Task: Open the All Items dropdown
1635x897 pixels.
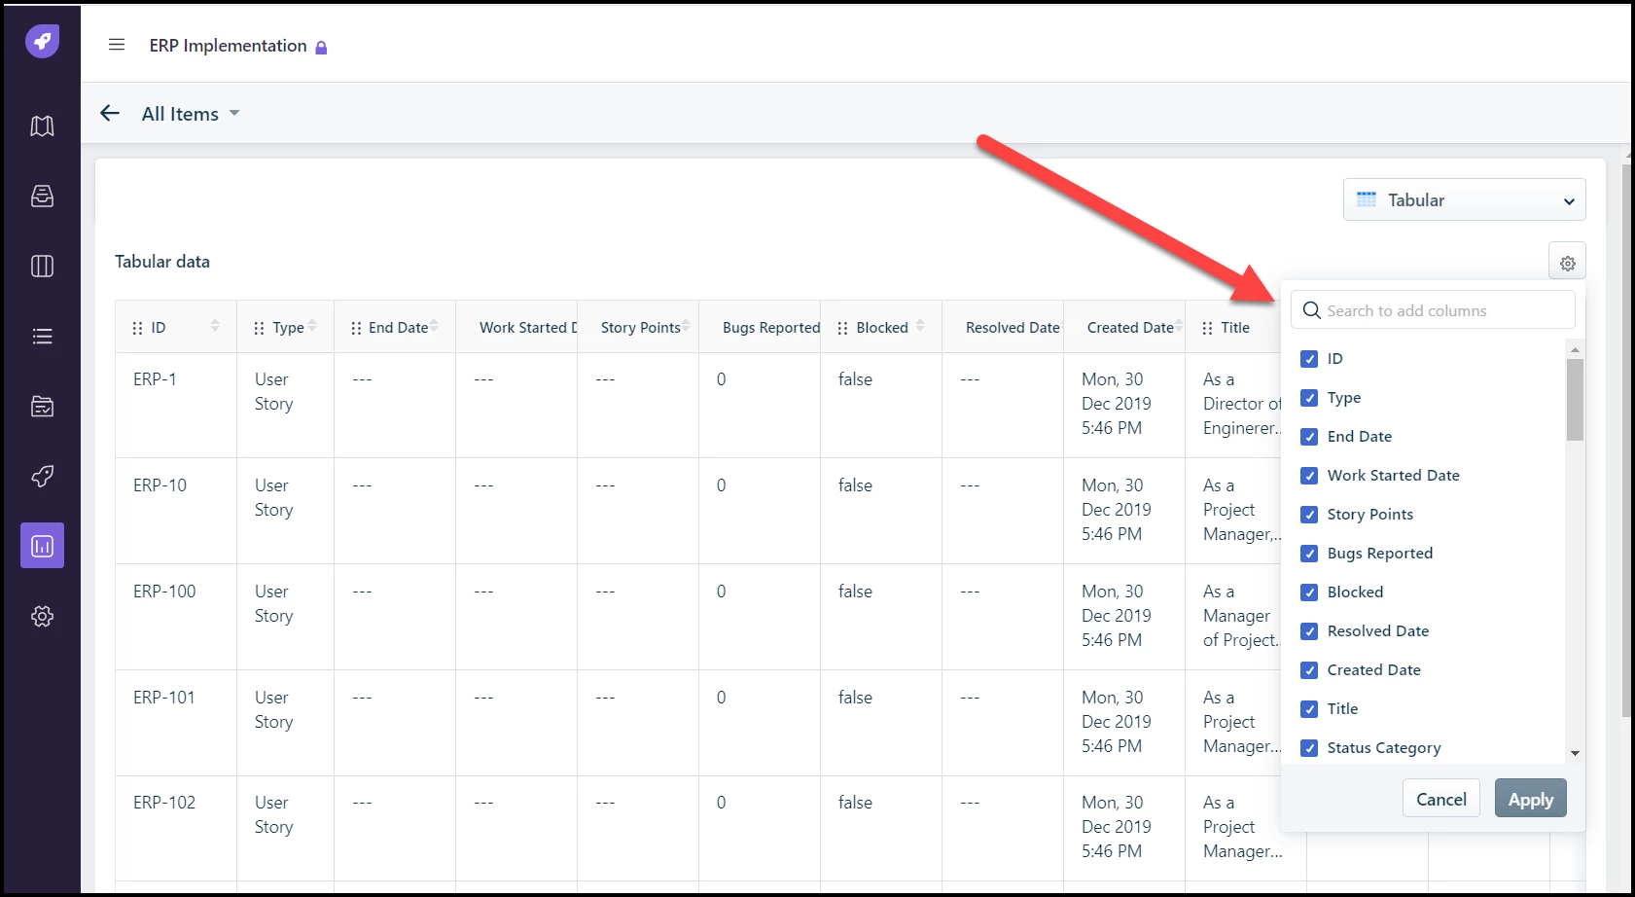Action: coord(191,114)
